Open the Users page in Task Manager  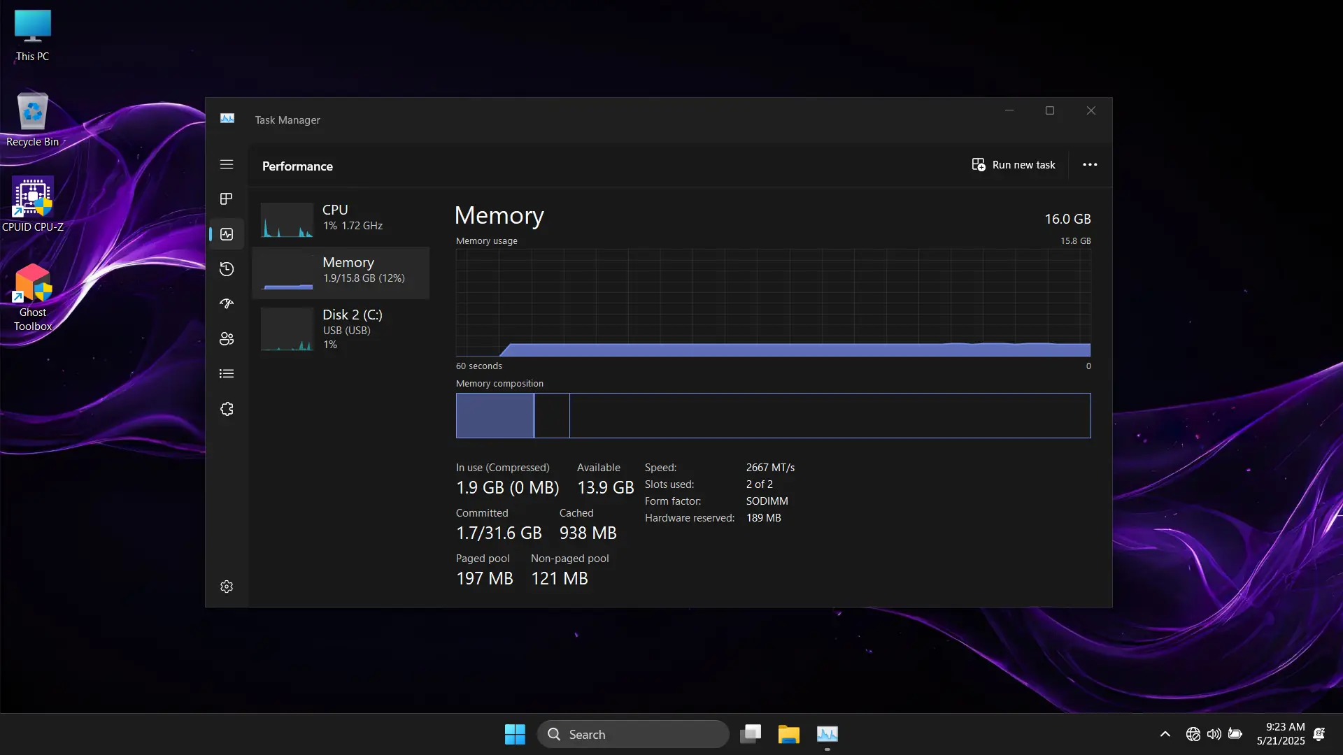click(x=227, y=338)
